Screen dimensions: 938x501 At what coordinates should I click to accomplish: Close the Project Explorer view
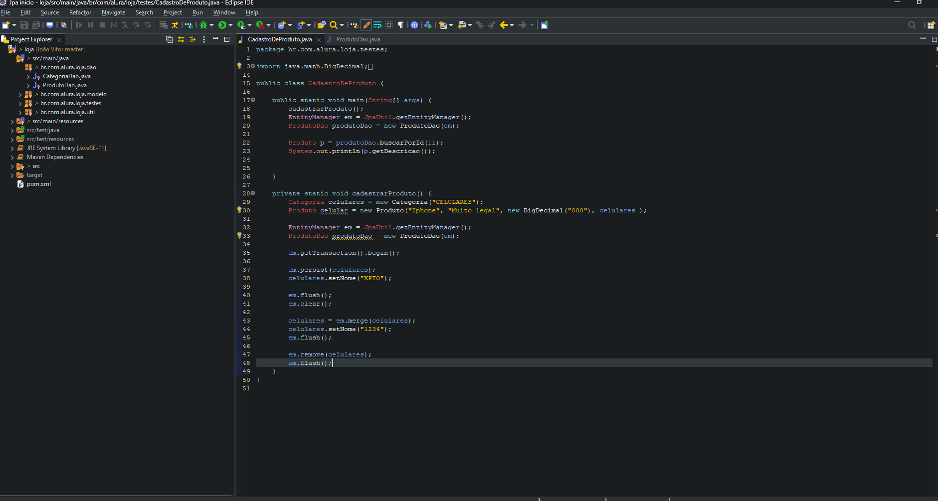pyautogui.click(x=59, y=39)
